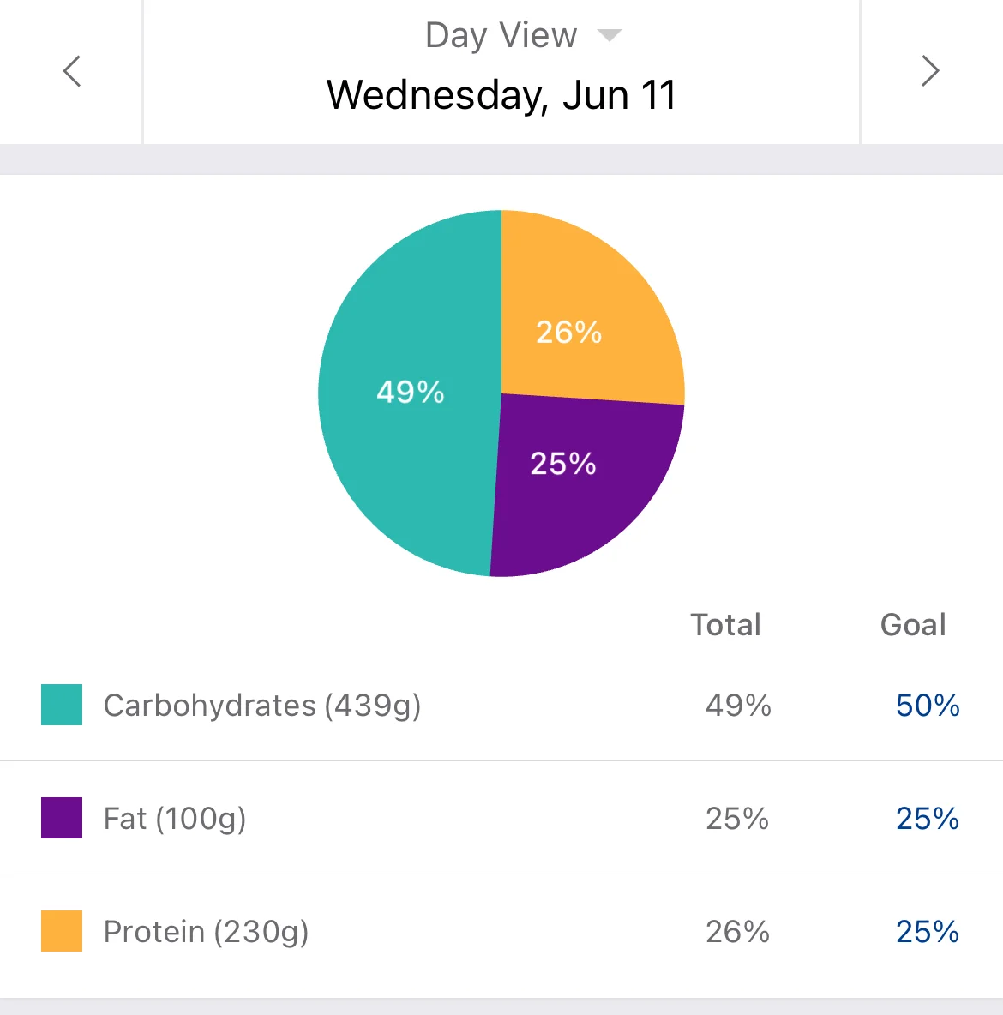Viewport: 1003px width, 1015px height.
Task: Tap the 49% carbohydrates total value
Action: pos(738,705)
